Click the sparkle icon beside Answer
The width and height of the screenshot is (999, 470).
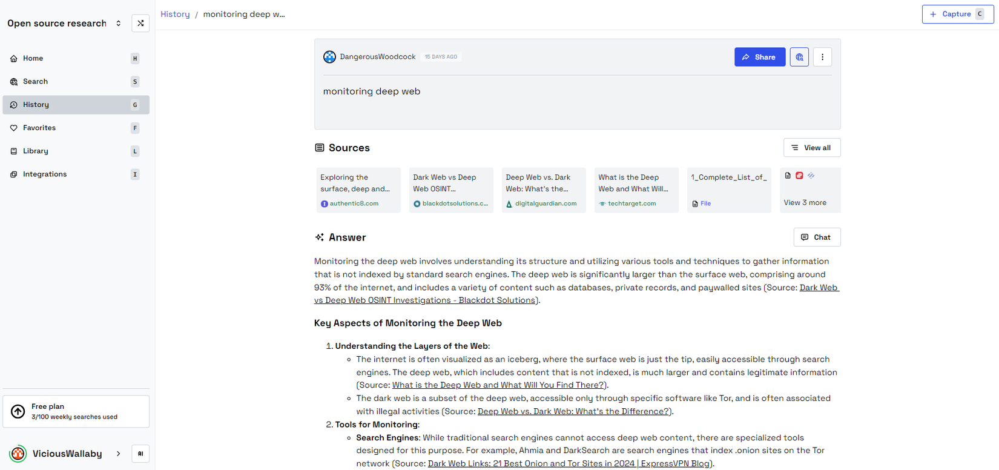coord(320,237)
